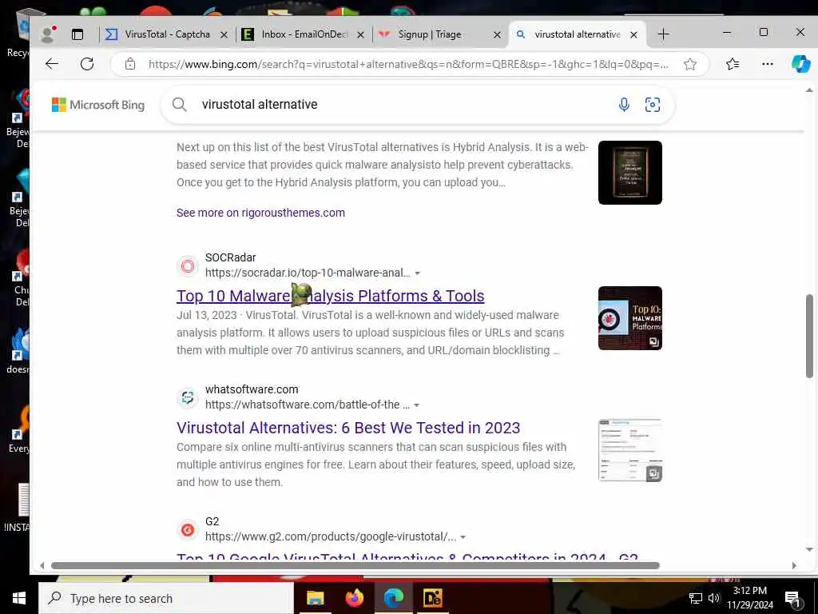Click the scroll up arrow
The width and height of the screenshot is (818, 614).
[x=809, y=90]
